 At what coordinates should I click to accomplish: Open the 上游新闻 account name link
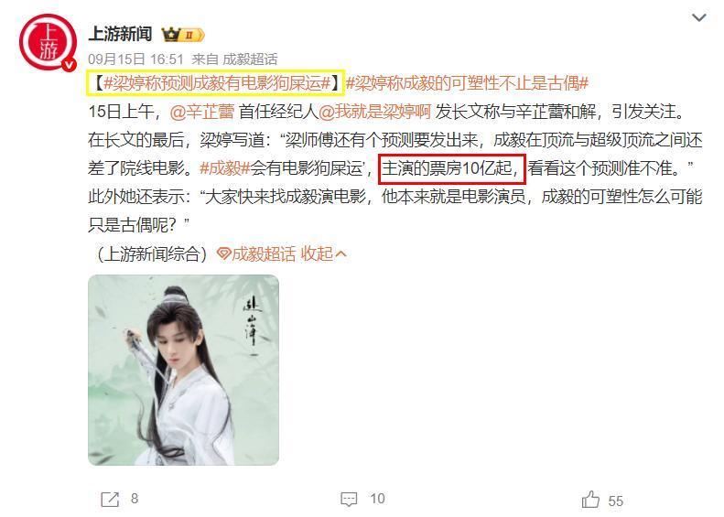click(120, 34)
